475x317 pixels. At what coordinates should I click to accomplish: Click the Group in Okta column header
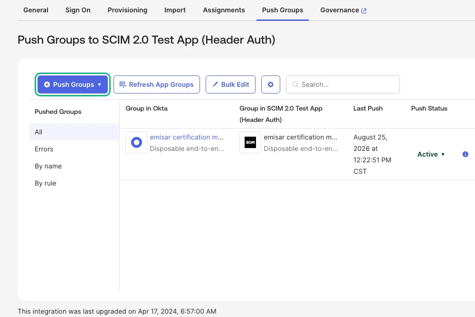[146, 108]
